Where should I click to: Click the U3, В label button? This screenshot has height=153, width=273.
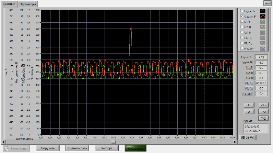click(249, 78)
